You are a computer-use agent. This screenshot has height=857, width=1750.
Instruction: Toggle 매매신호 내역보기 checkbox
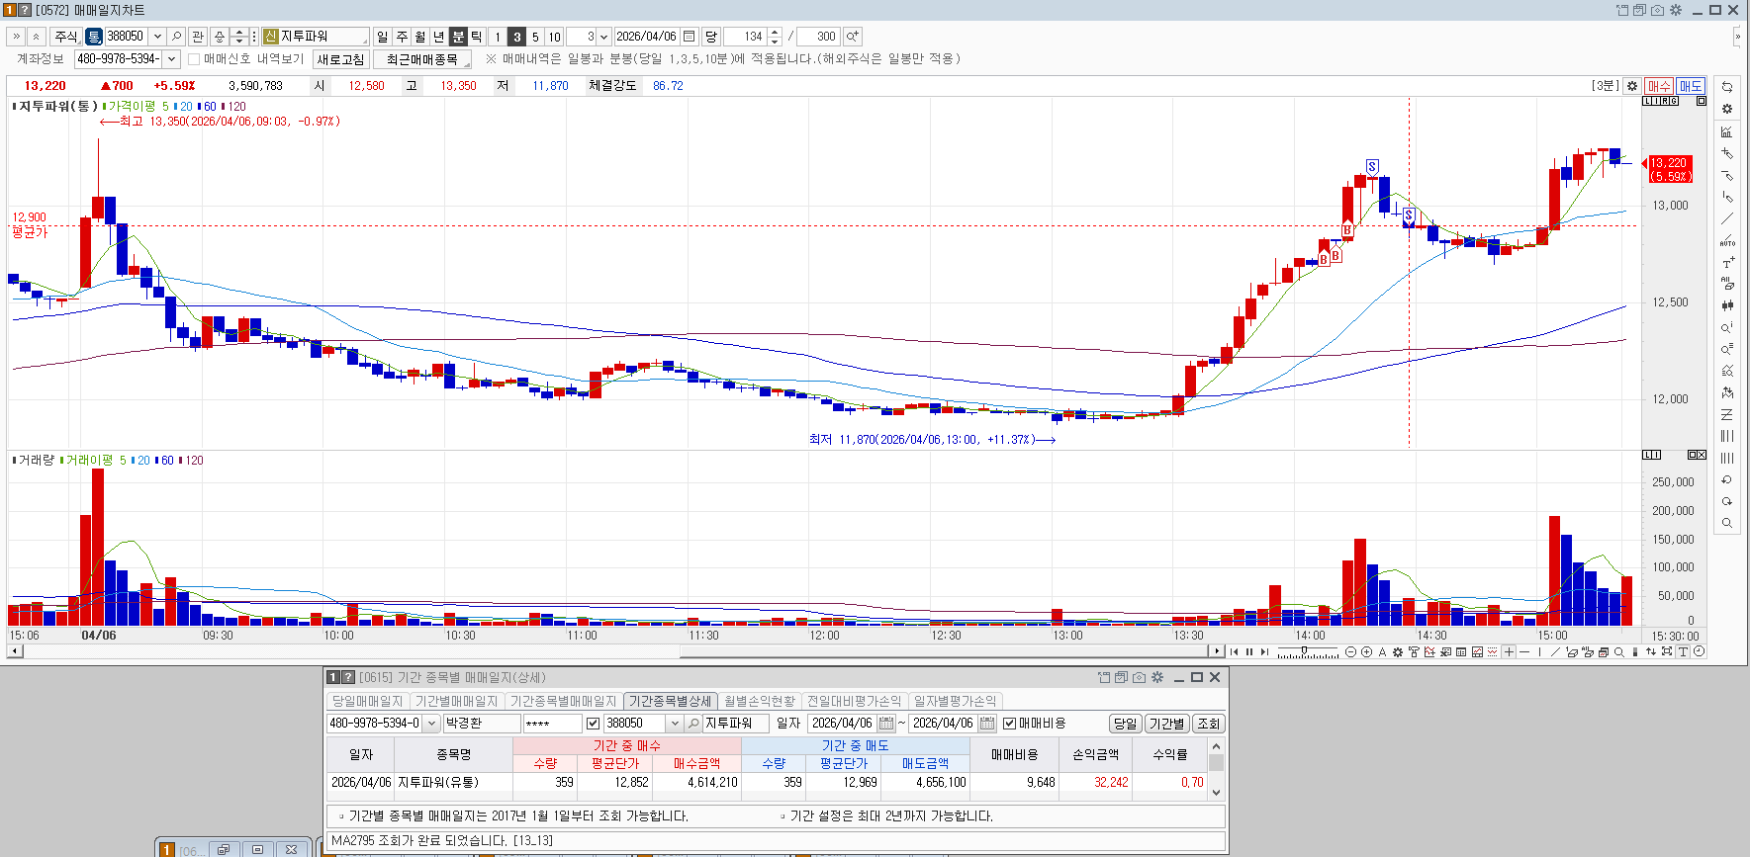click(x=194, y=59)
